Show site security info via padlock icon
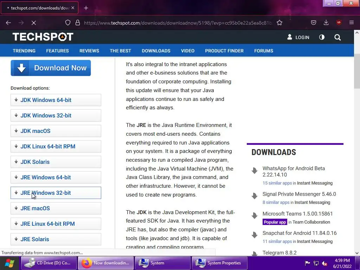The width and height of the screenshot is (360, 270). coord(78,23)
